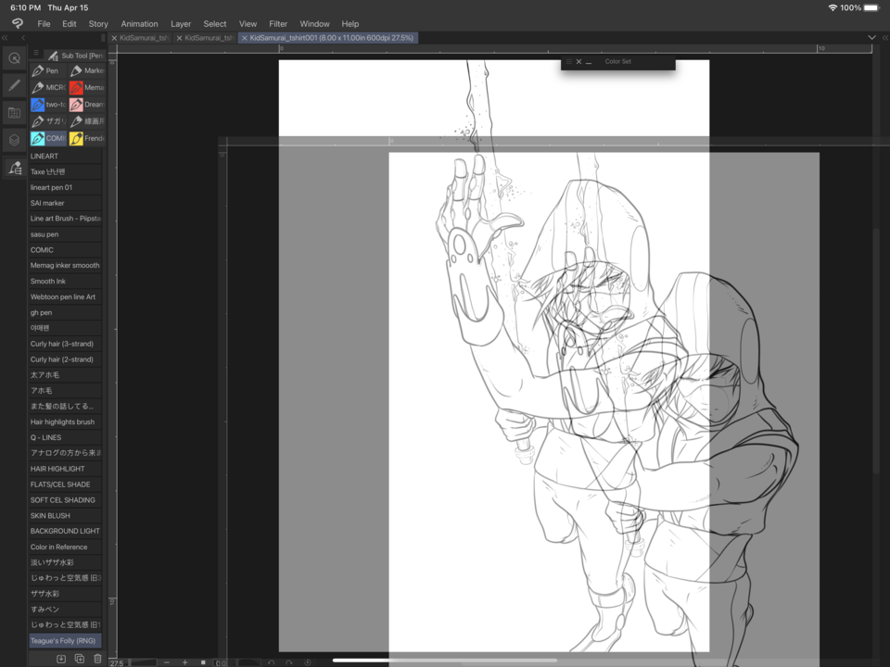This screenshot has height=667, width=890.
Task: Close the KidSamurai_tshirt001 canvas tab
Action: pos(245,38)
